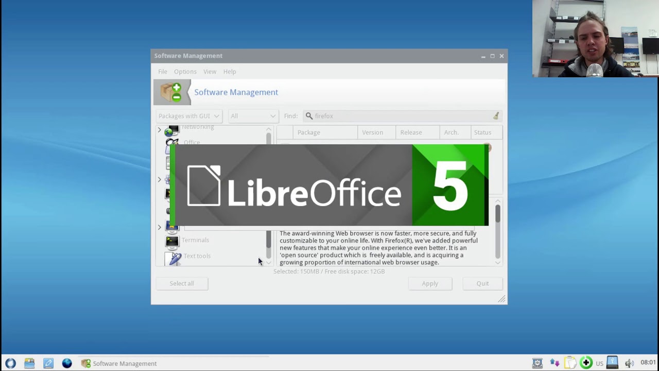Click 'Selected: 150MB / Free disk space' status

(x=329, y=272)
